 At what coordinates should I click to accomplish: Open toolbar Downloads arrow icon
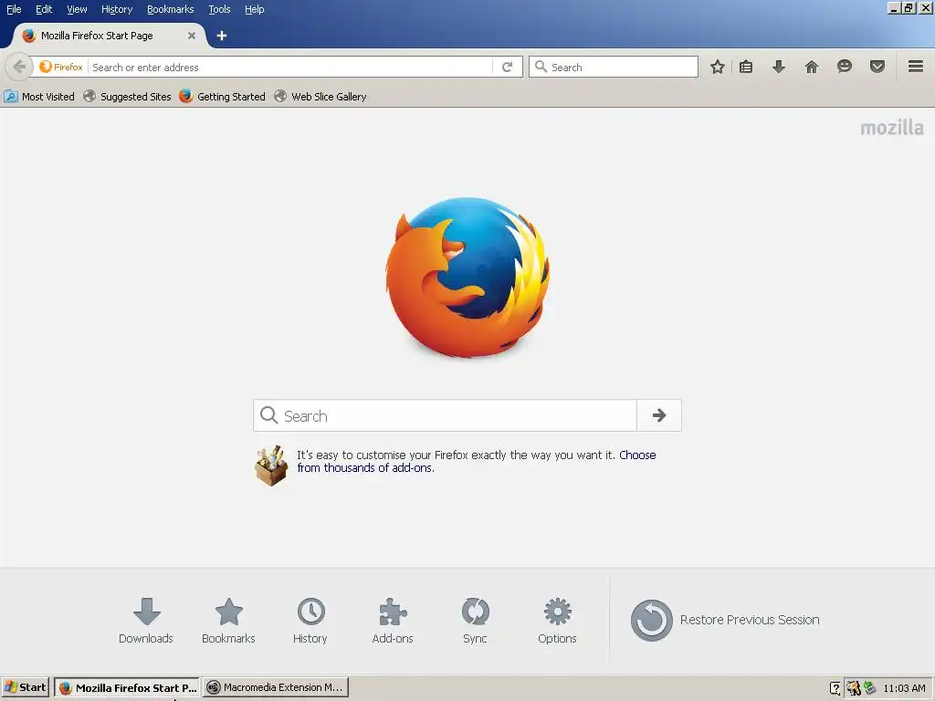coord(779,67)
